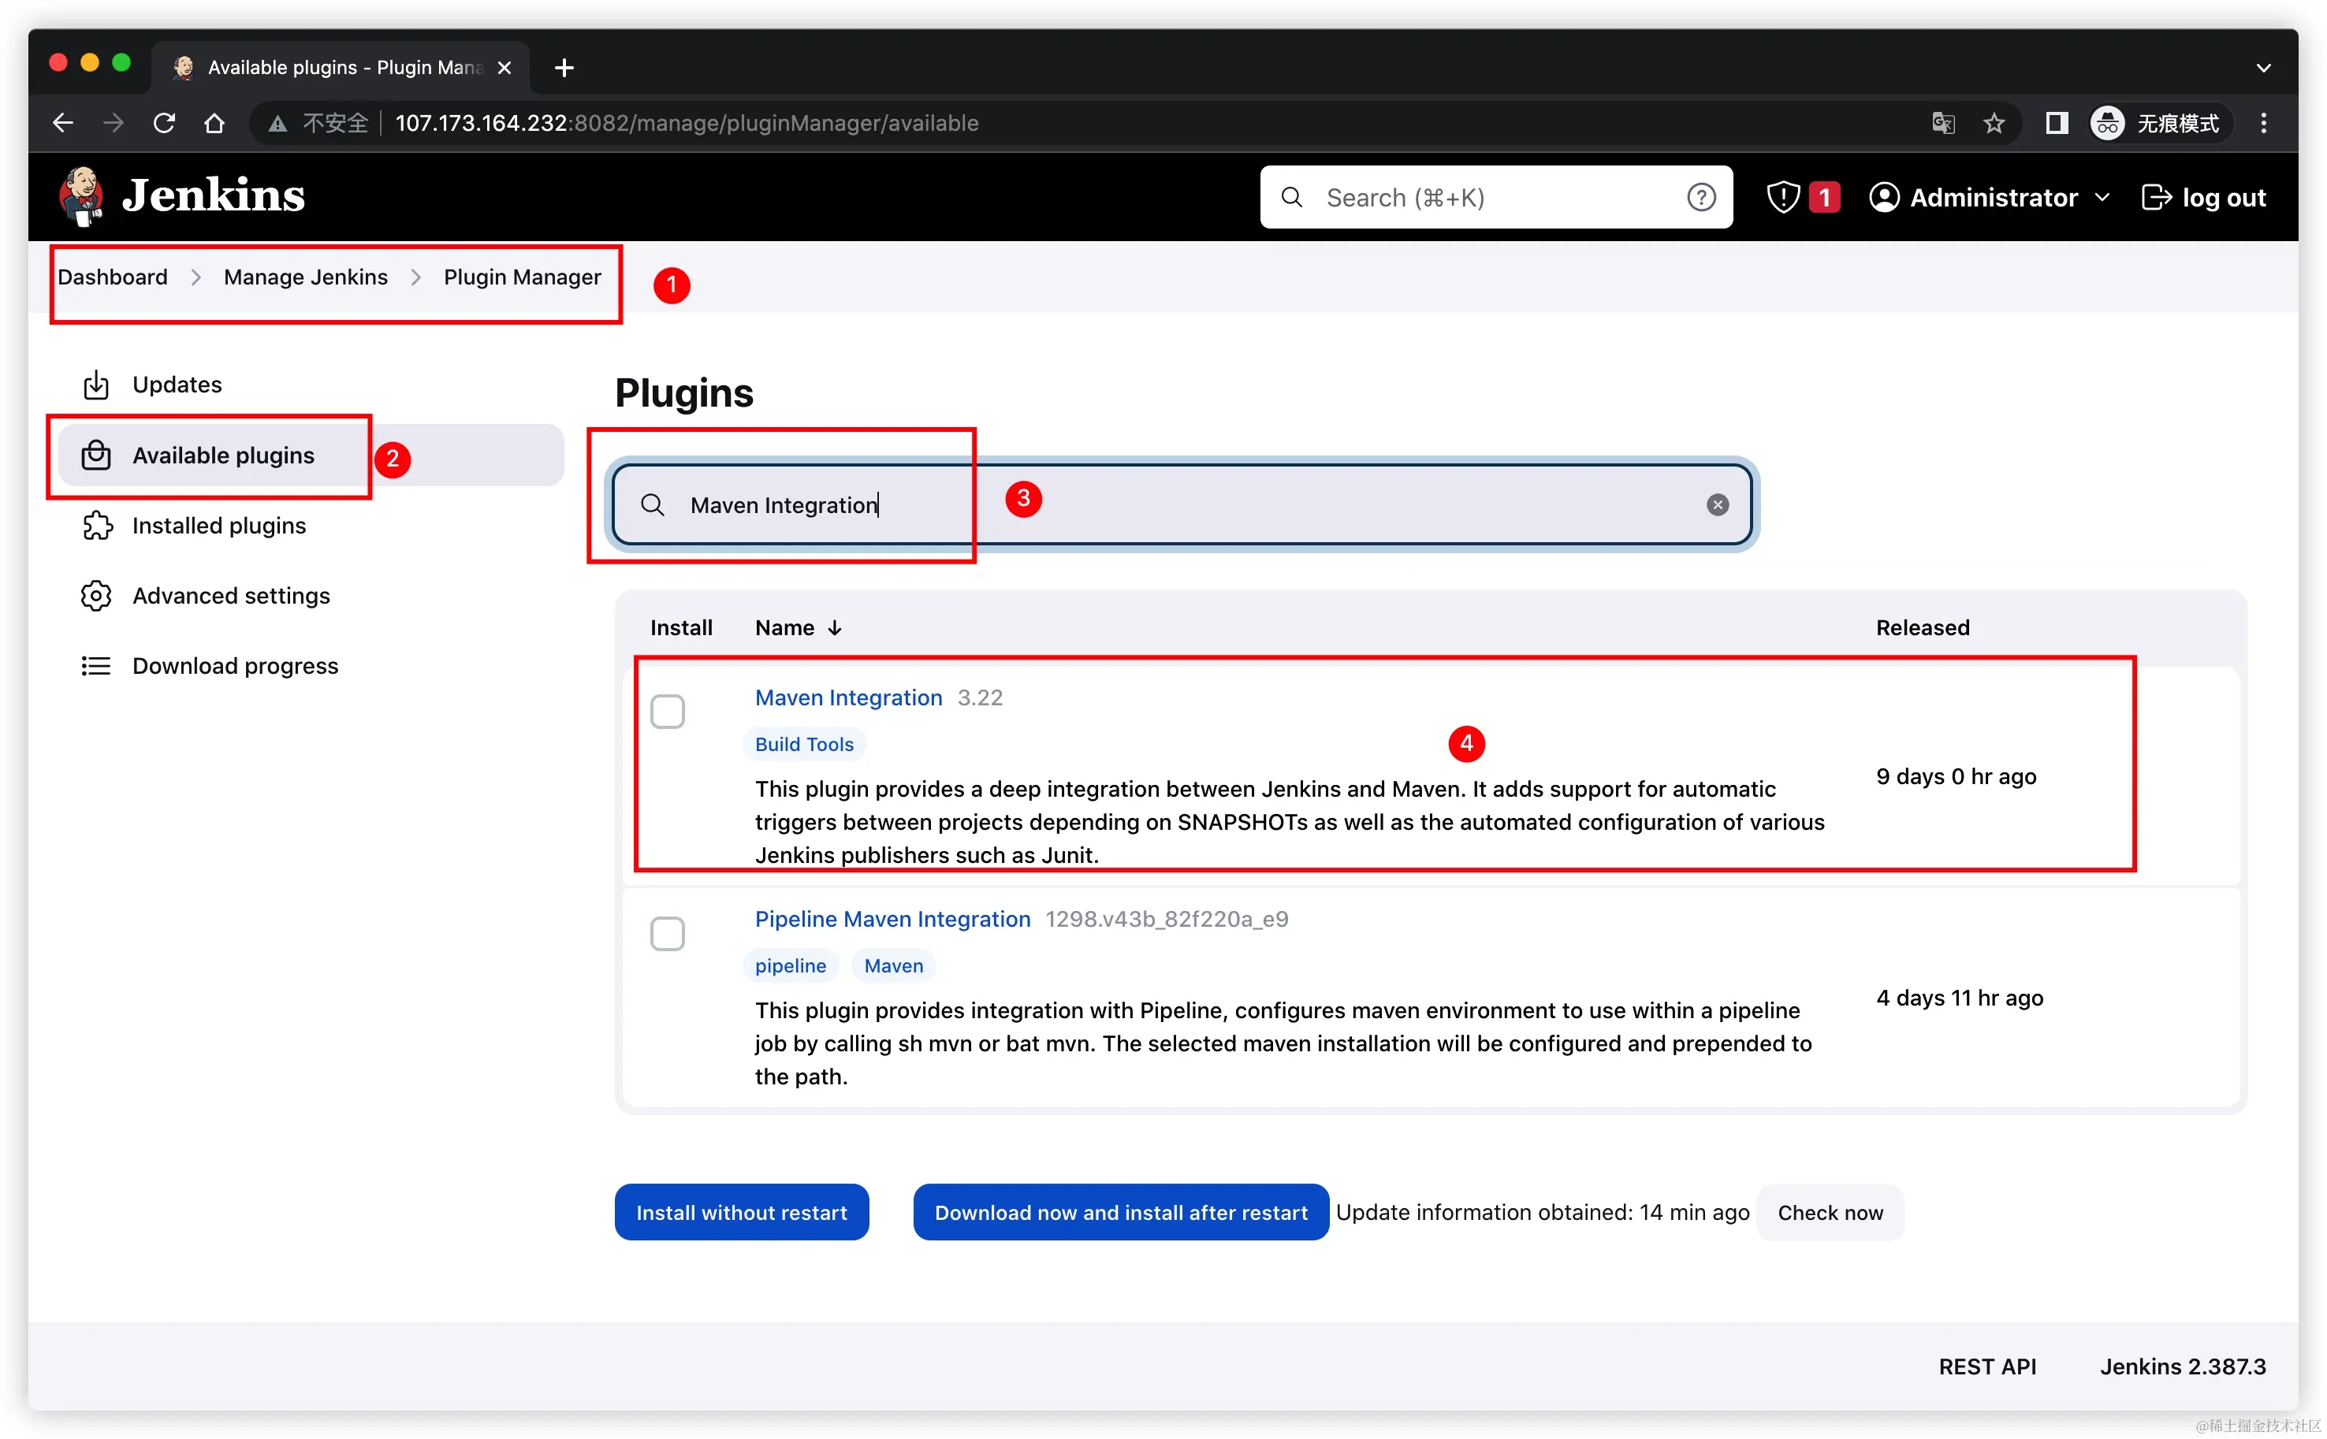Expand the chevron after Dashboard breadcrumb

(x=196, y=277)
